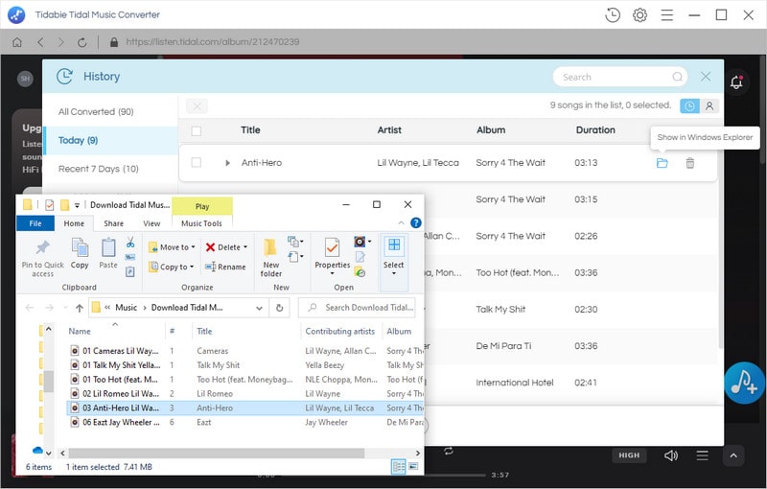This screenshot has height=489, width=767.
Task: Tick the select-all checkbox in History header
Action: (197, 130)
